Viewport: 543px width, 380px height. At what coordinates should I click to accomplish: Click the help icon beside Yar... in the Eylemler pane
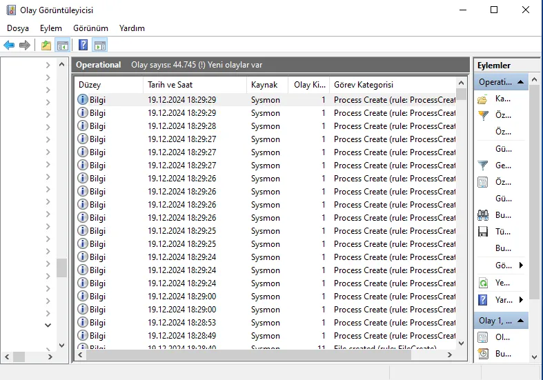[x=483, y=300]
